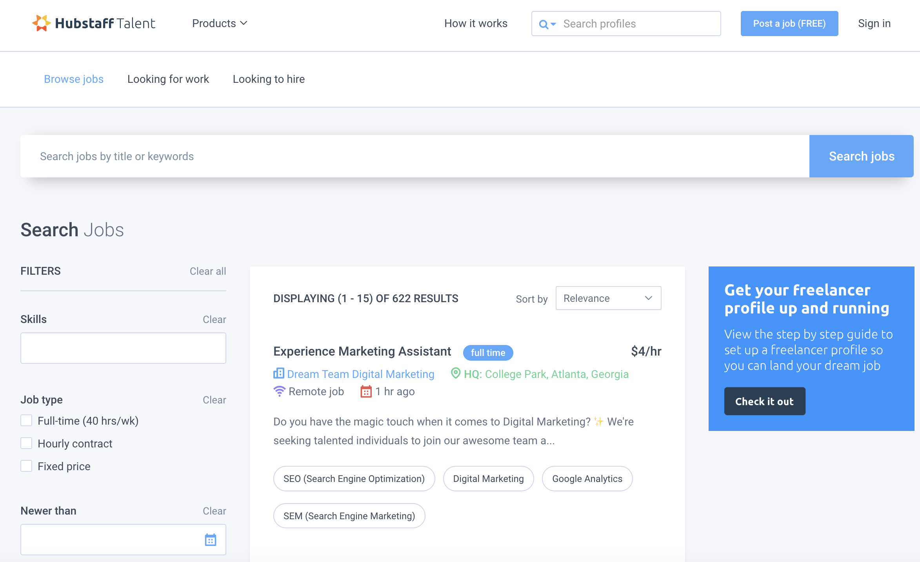Screen dimensions: 920x562
Task: Open search-type dropdown arrow beside magnifier
Action: coord(553,24)
